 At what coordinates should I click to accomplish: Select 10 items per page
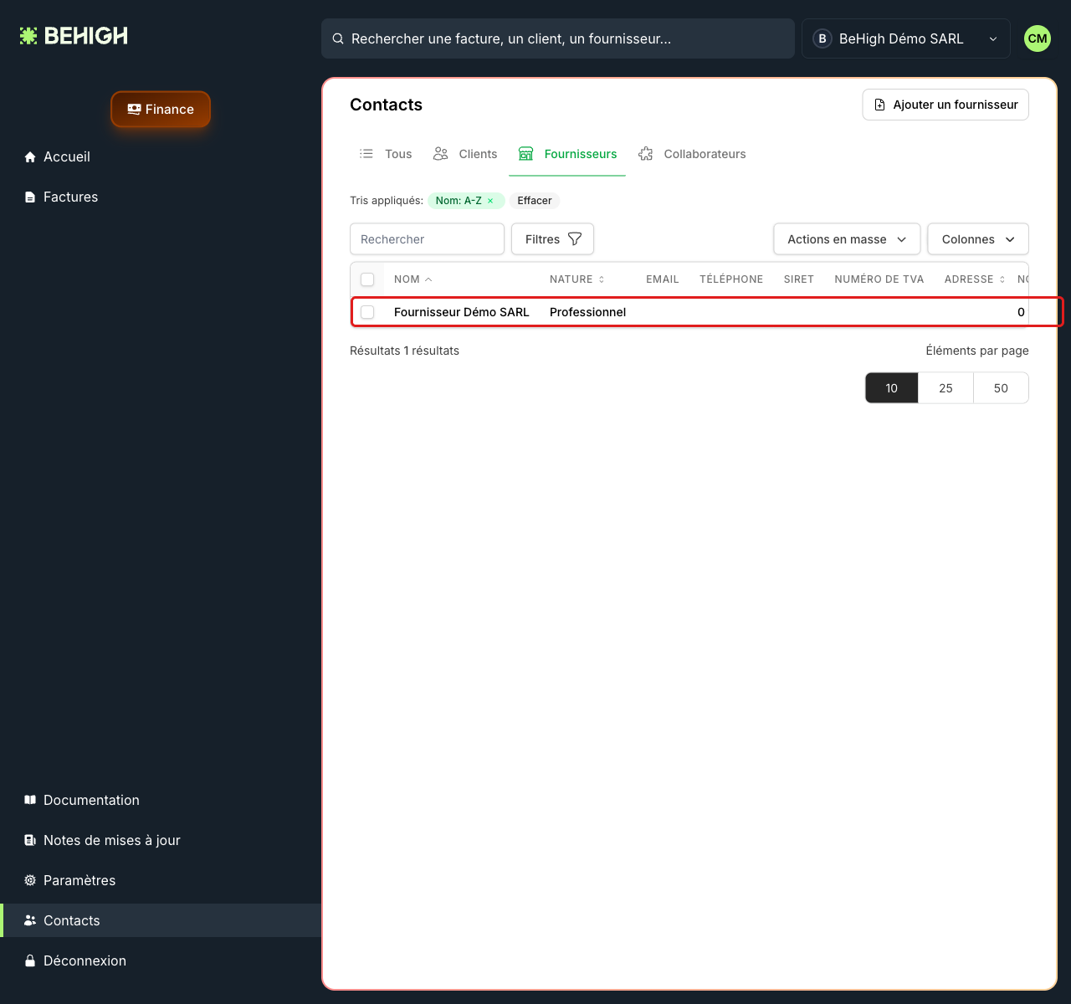tap(892, 388)
